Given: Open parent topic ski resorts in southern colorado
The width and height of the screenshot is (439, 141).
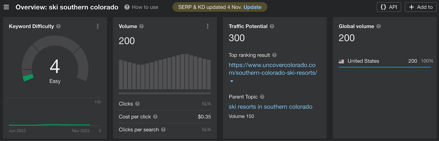Looking at the screenshot, I should 270,107.
